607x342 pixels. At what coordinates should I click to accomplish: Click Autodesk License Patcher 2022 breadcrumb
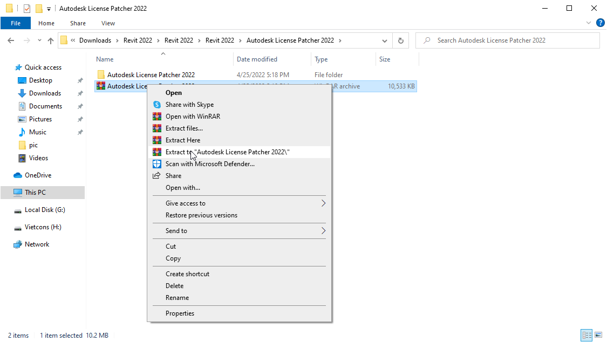pyautogui.click(x=290, y=40)
